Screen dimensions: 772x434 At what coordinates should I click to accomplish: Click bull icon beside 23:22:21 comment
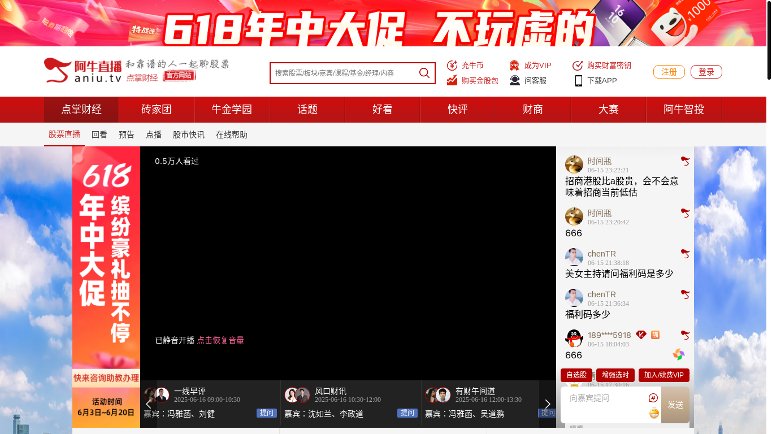click(685, 161)
